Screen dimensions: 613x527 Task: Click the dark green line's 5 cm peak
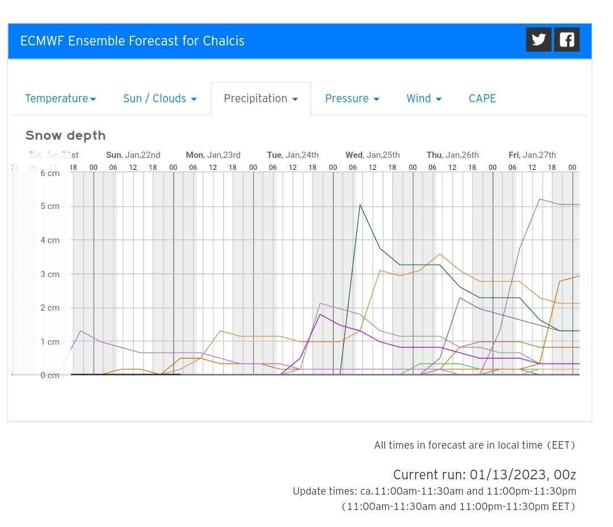tap(360, 204)
